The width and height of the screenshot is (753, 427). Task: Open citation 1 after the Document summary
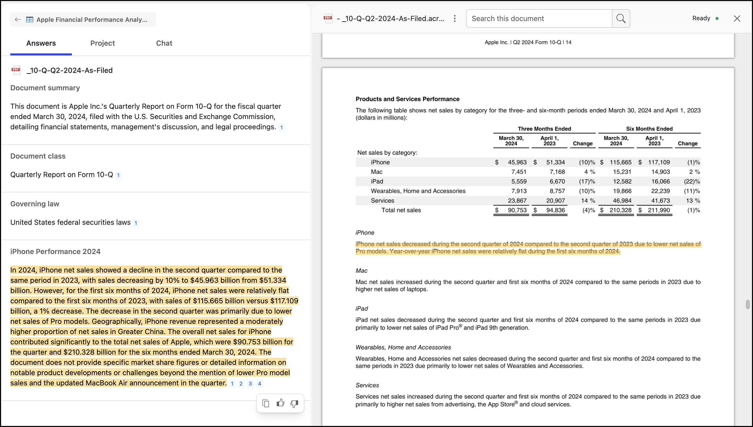282,128
